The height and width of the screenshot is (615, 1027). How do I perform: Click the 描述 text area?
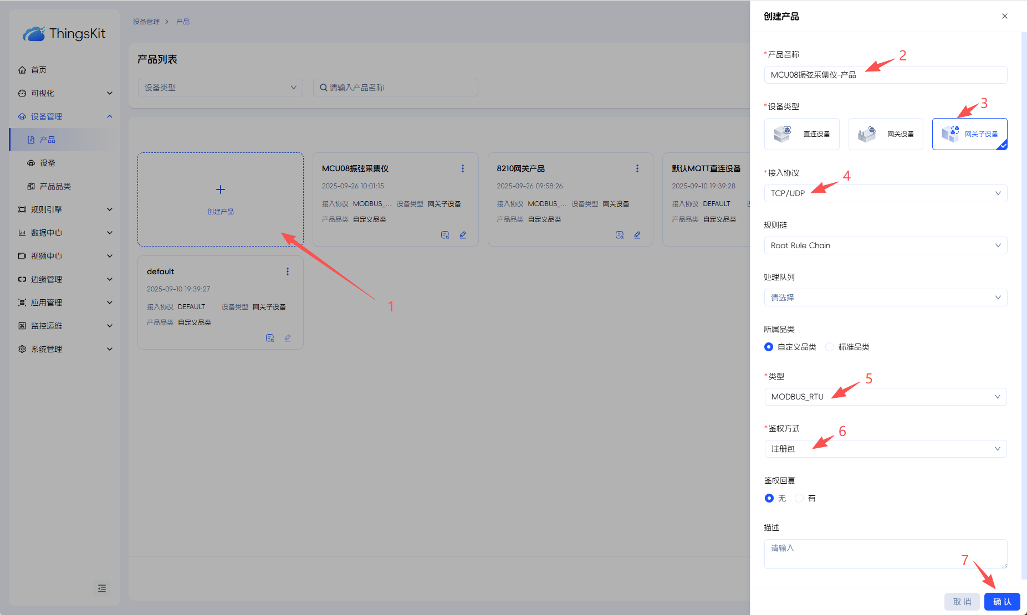point(885,553)
